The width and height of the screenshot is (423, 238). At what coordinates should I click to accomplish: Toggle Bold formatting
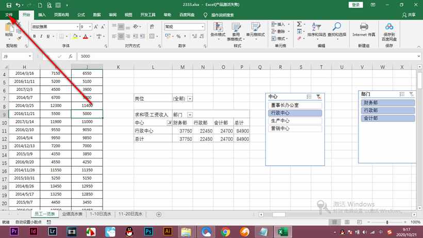pos(34,36)
